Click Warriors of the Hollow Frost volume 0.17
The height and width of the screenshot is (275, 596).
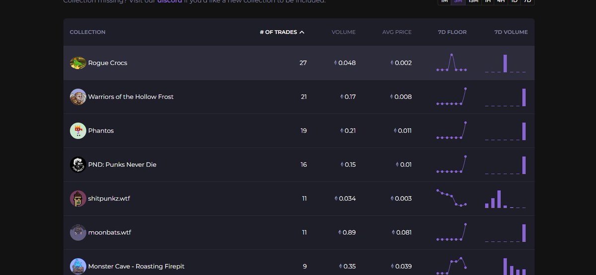pyautogui.click(x=348, y=97)
